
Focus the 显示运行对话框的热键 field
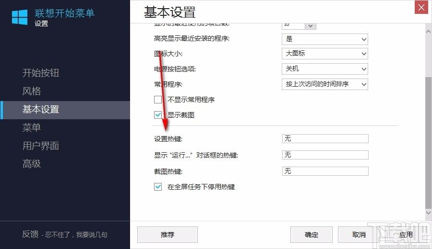325,155
